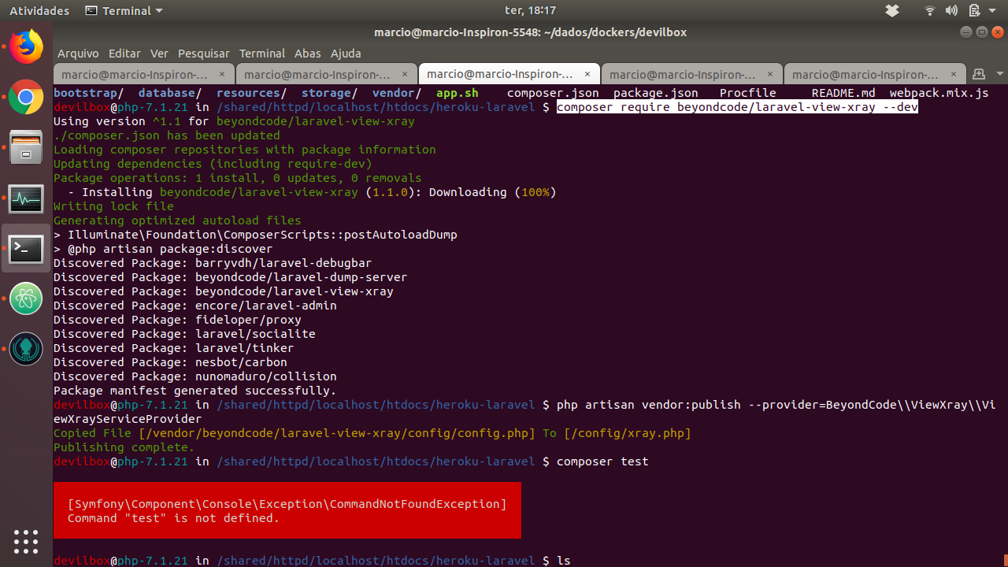Expand the system status menu arrow
1008x567 pixels.
(x=991, y=10)
